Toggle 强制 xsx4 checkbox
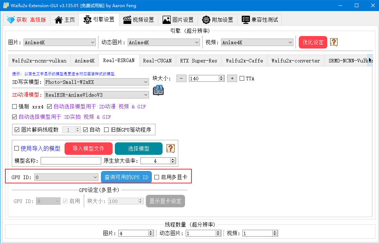This screenshot has width=379, height=243. pos(15,106)
